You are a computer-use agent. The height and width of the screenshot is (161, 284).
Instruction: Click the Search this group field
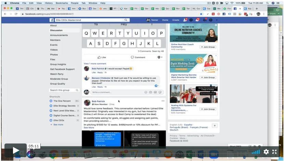(64, 90)
